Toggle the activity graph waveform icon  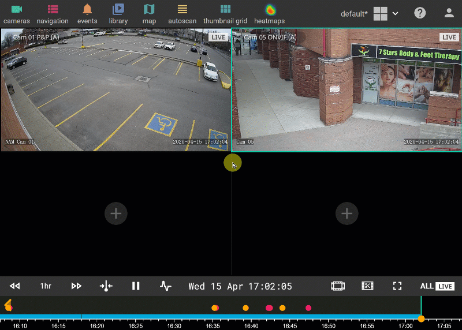coord(166,286)
